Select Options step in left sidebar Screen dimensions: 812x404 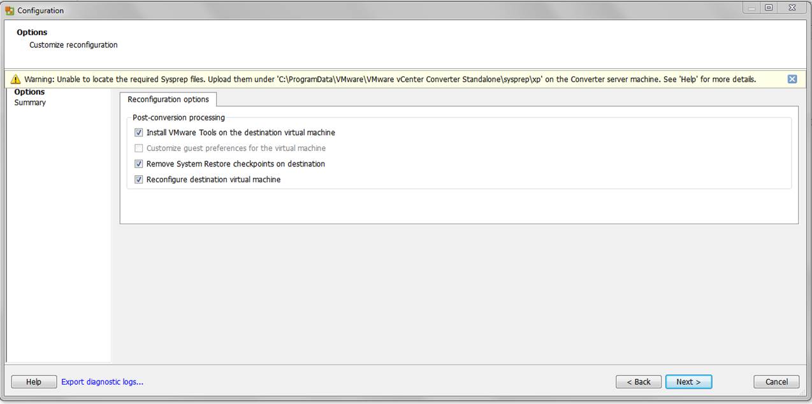pos(29,92)
